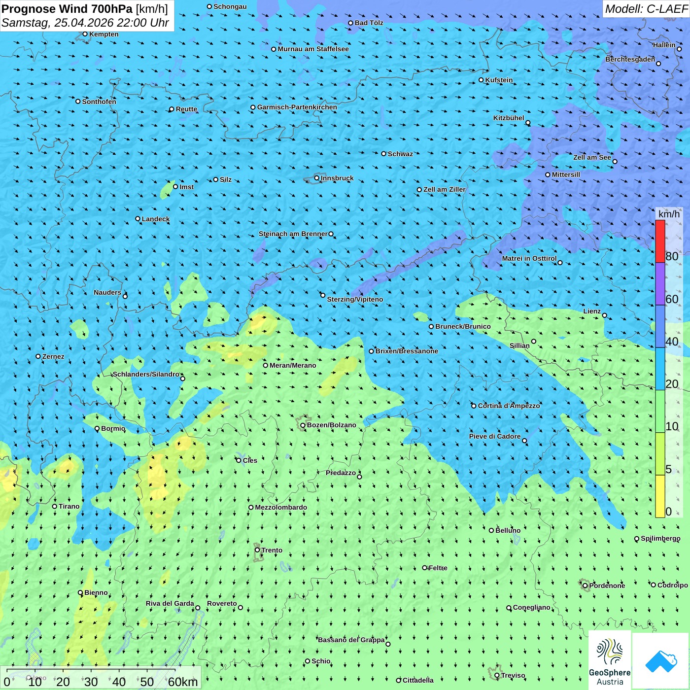The image size is (690, 690).
Task: Click the purple legend color 60-80
Action: (660, 284)
